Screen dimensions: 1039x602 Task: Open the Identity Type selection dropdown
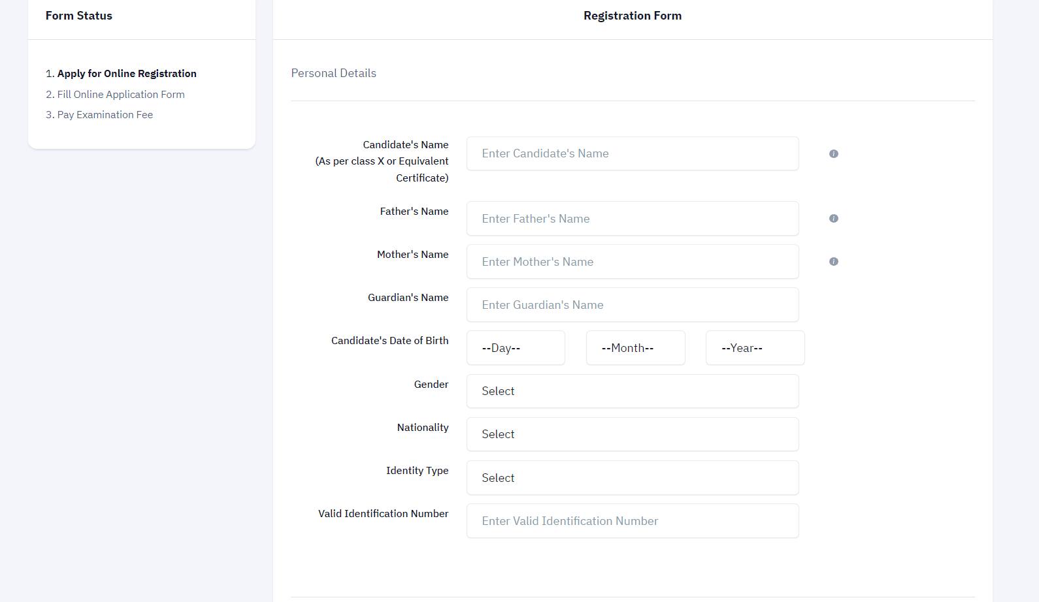632,477
